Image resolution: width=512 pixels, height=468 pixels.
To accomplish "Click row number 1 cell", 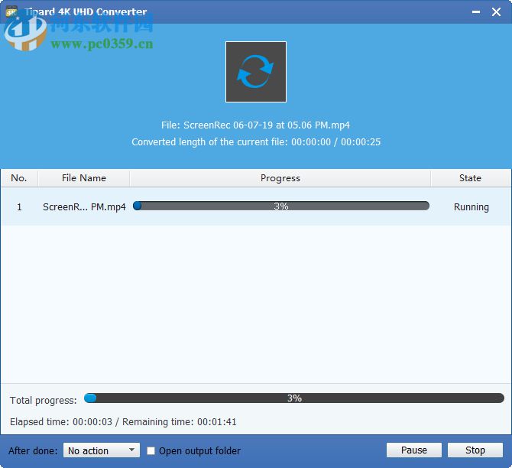I will point(19,207).
